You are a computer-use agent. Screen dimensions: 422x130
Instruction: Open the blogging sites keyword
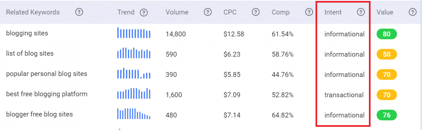pyautogui.click(x=27, y=33)
